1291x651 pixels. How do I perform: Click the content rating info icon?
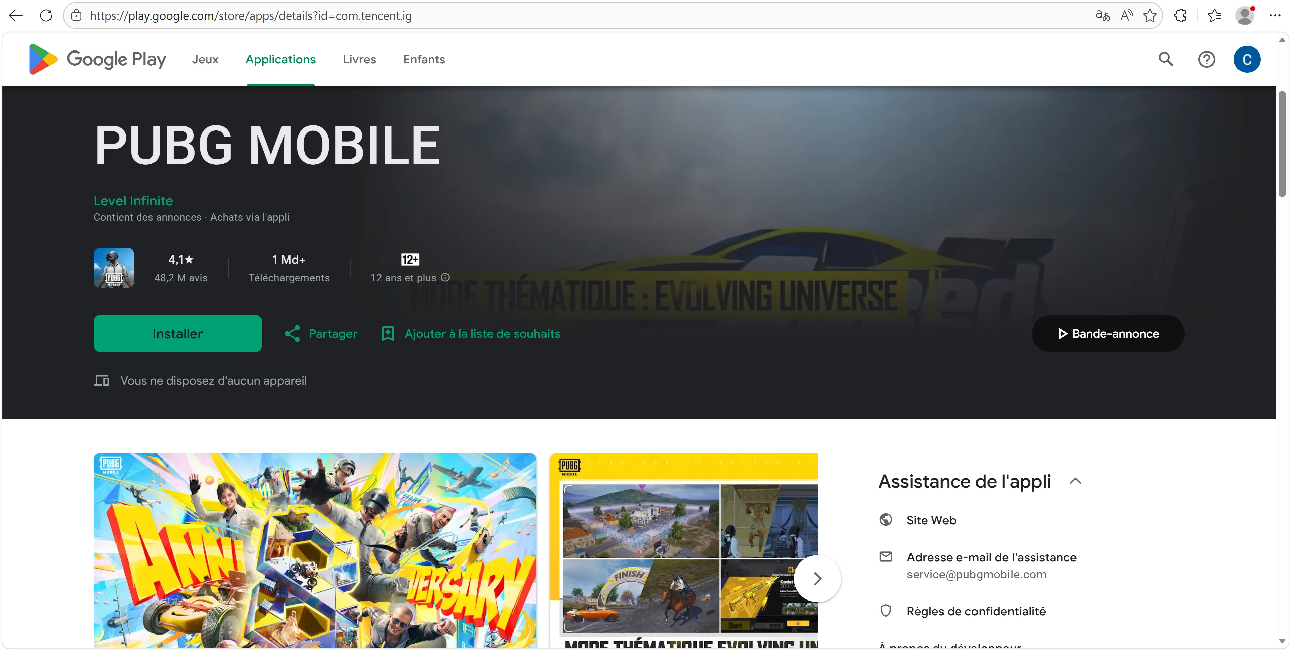tap(445, 277)
